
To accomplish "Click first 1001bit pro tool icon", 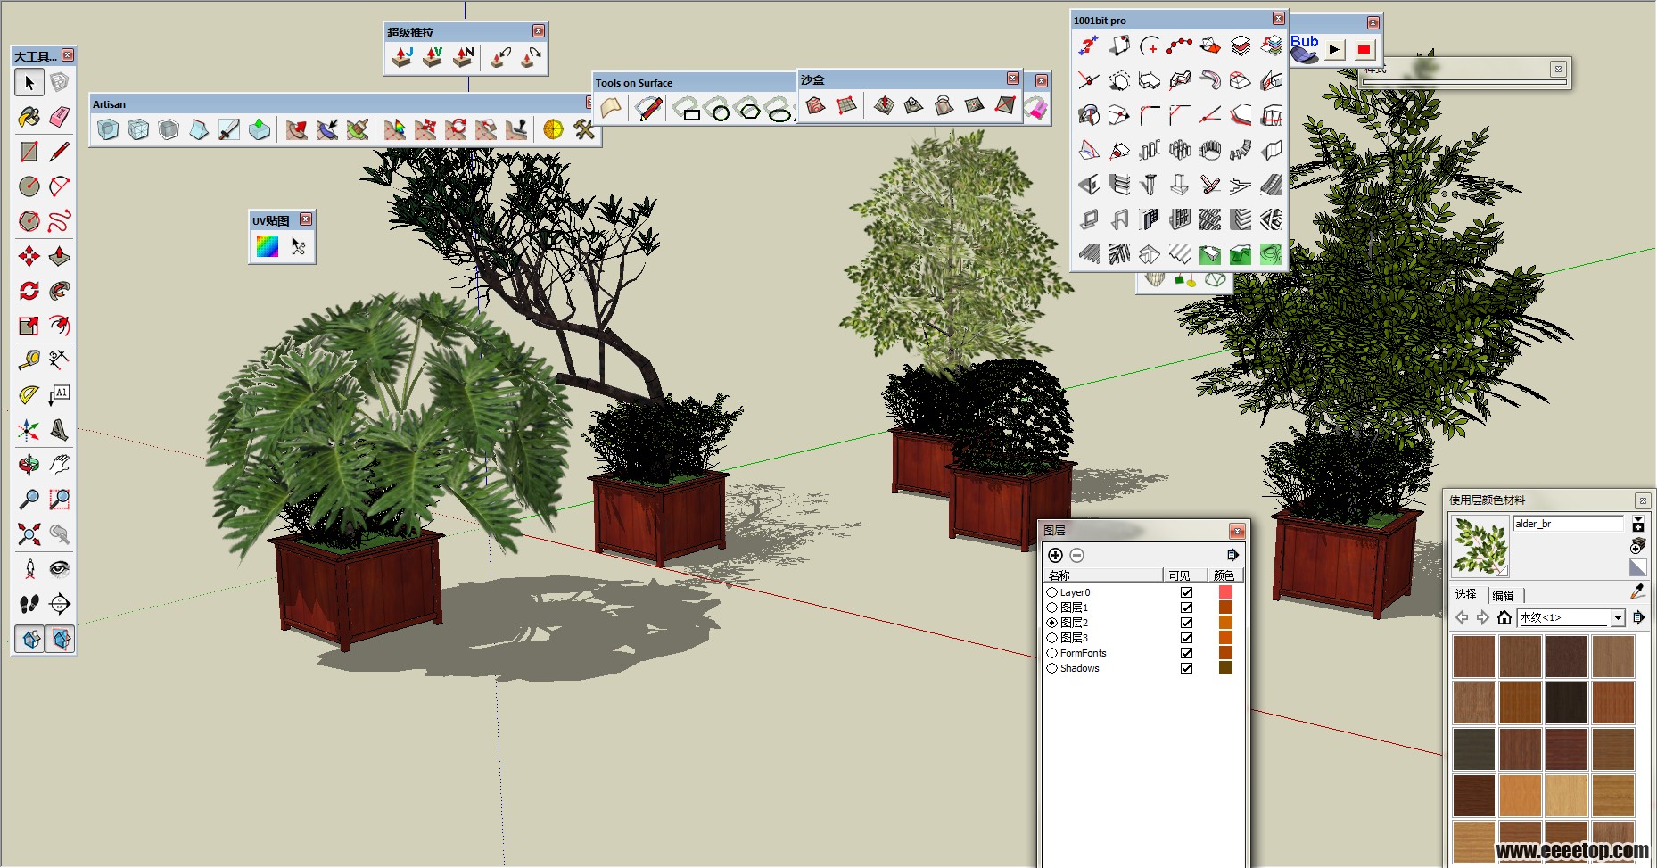I will (1089, 45).
